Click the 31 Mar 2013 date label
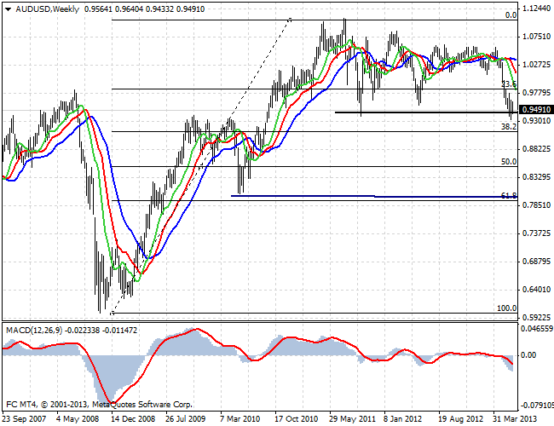The height and width of the screenshot is (426, 554). 515,419
